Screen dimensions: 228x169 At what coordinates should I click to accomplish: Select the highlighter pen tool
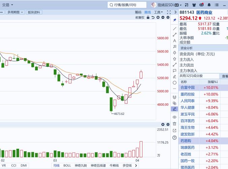(x=175, y=77)
